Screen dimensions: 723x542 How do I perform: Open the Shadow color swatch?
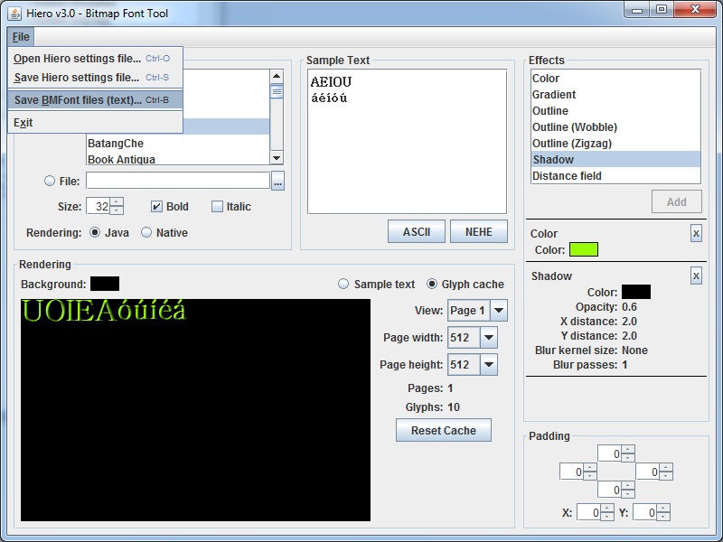pos(636,292)
